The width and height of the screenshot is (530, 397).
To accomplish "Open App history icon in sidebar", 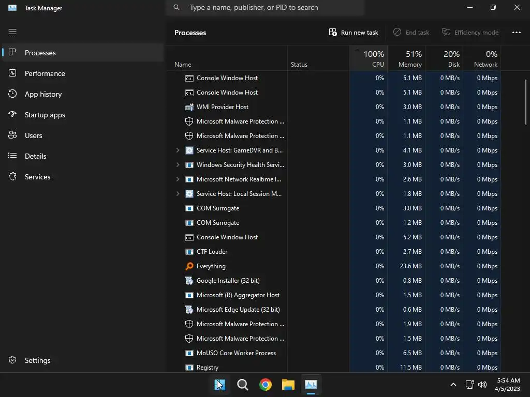I will point(12,94).
